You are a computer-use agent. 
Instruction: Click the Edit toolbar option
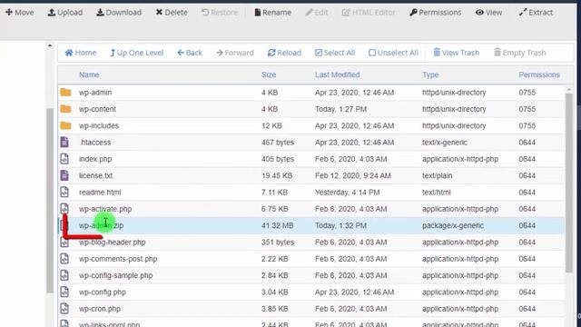click(x=317, y=13)
